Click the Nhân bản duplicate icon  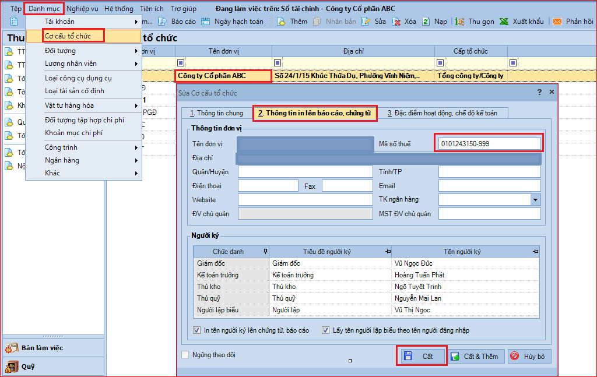click(x=317, y=22)
